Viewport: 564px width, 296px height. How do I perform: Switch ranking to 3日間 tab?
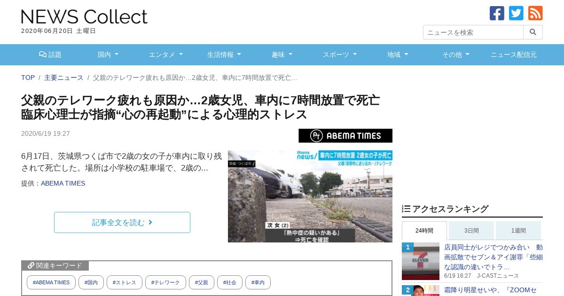click(471, 231)
